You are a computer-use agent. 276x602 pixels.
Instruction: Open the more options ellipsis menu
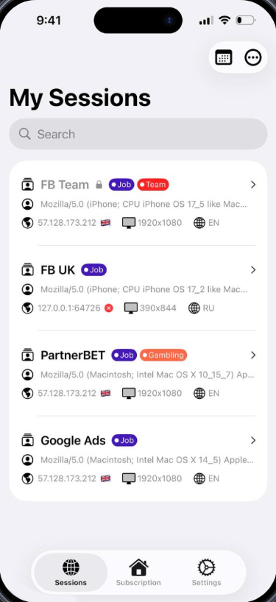coord(253,57)
